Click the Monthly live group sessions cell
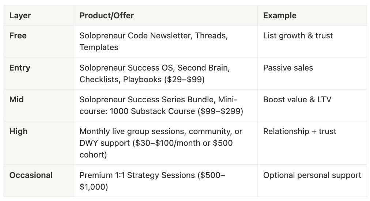Image resolution: width=370 pixels, height=201 pixels. (166, 143)
